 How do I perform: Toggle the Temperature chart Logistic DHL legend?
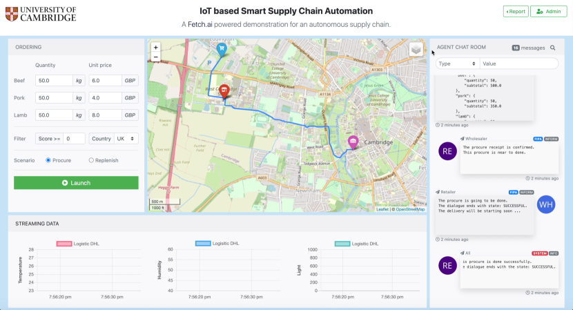[77, 244]
